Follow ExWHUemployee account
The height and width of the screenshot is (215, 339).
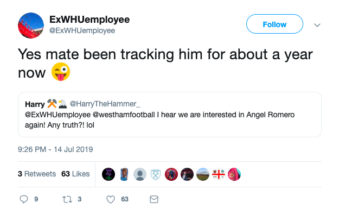point(274,24)
